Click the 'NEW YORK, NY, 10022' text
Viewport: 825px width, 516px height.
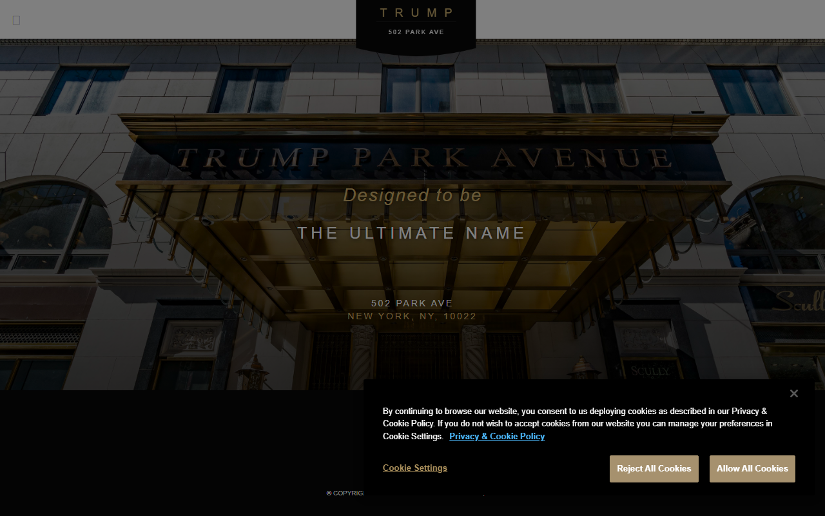coord(412,316)
